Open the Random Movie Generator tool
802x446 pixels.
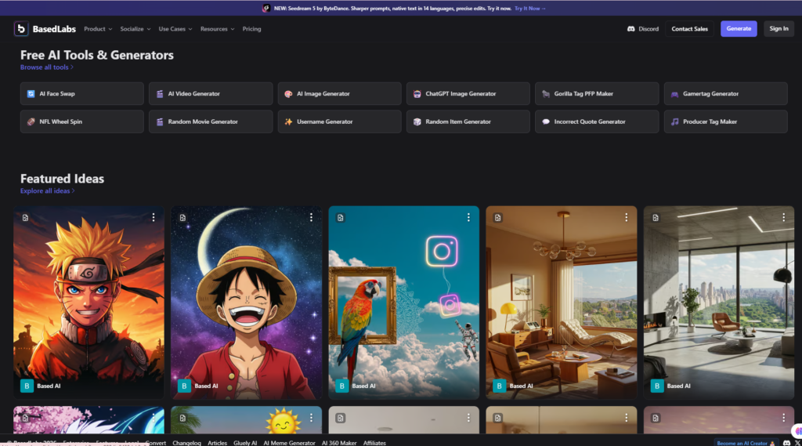coord(211,121)
